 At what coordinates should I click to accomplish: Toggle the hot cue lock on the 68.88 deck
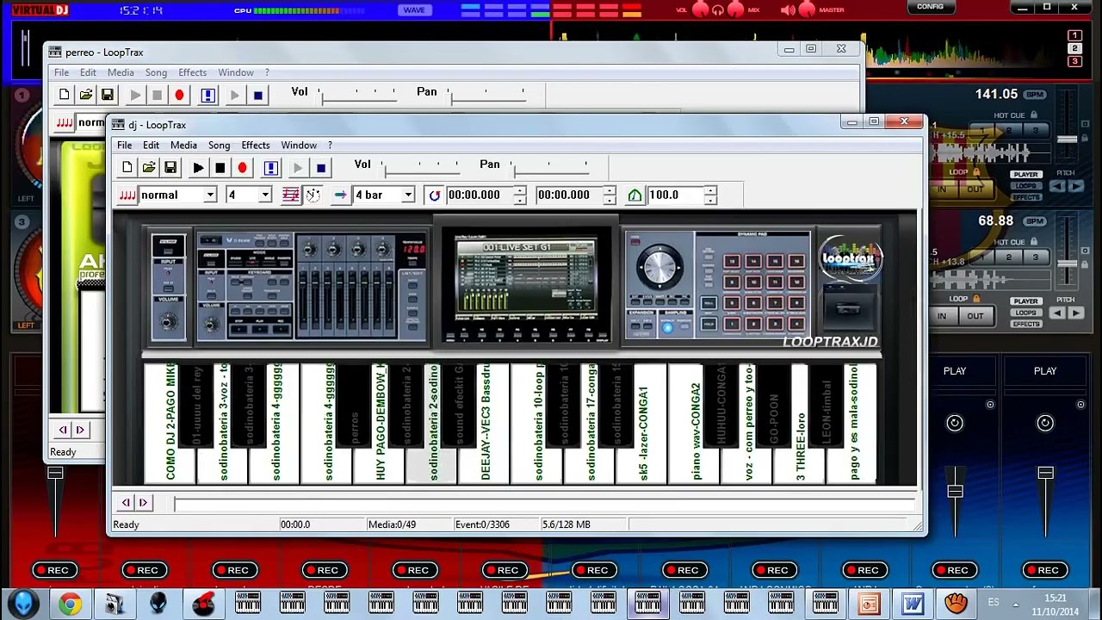click(1033, 242)
